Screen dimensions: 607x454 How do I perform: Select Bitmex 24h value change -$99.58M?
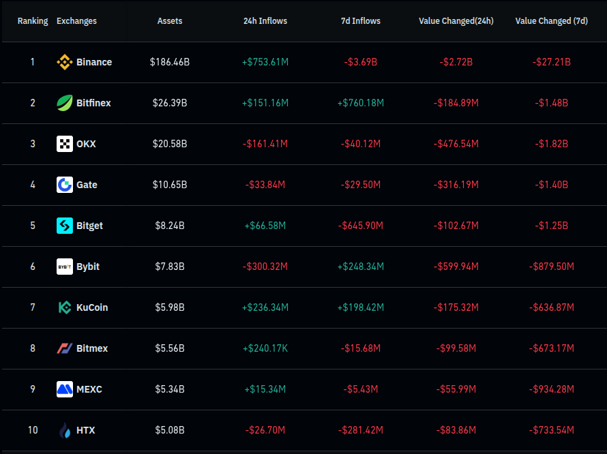pyautogui.click(x=456, y=348)
